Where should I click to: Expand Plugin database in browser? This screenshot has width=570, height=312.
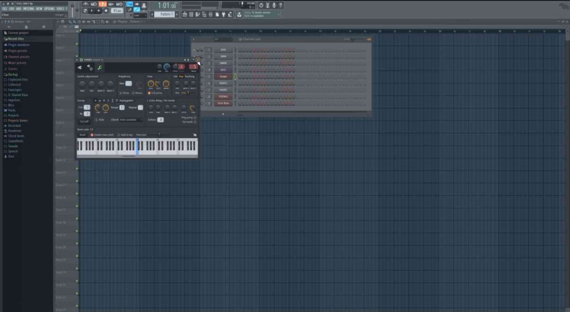coord(18,45)
